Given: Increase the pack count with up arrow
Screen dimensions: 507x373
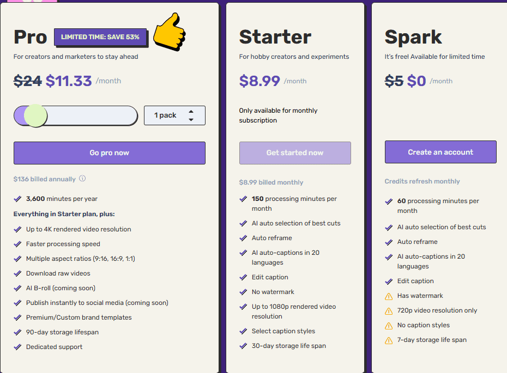Looking at the screenshot, I should pos(191,112).
